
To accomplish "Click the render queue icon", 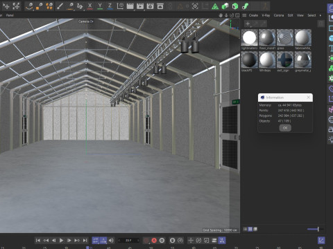I will click(x=160, y=6).
